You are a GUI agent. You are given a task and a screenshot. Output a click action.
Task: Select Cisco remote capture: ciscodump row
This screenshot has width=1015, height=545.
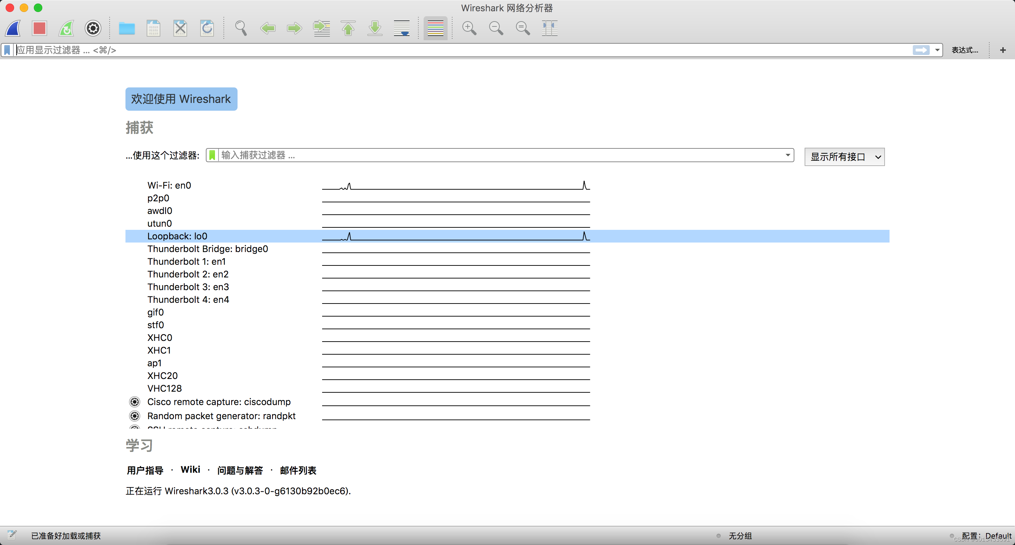pyautogui.click(x=507, y=402)
